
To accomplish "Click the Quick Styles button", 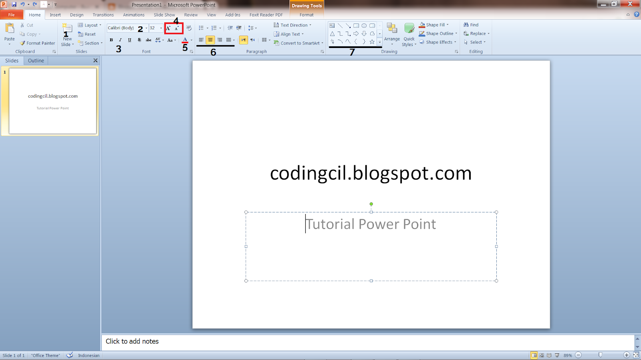I will [x=409, y=35].
